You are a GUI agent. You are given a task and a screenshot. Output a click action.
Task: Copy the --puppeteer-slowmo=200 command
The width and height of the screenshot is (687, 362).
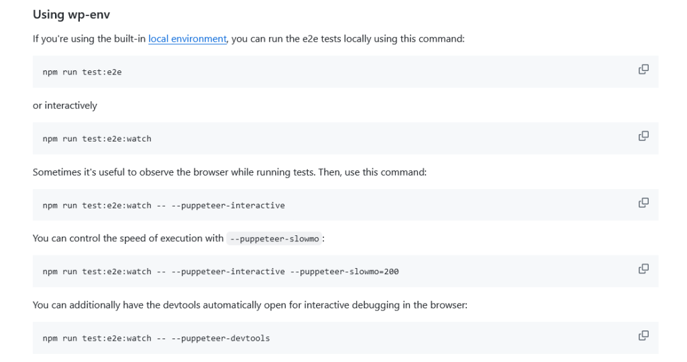[643, 269]
